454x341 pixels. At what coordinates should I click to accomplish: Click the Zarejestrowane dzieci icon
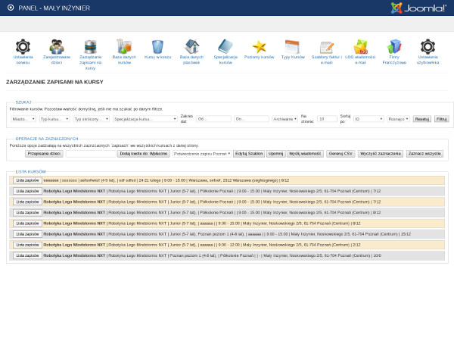pos(57,47)
